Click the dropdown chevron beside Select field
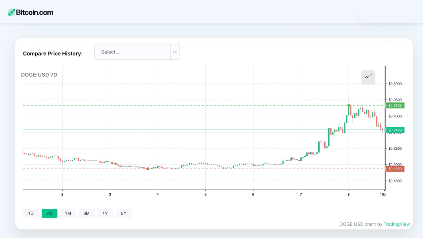Image resolution: width=423 pixels, height=238 pixels. [x=175, y=52]
